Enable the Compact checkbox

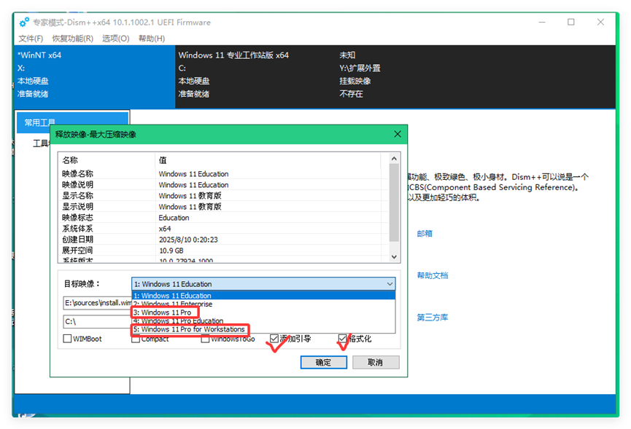click(x=136, y=338)
